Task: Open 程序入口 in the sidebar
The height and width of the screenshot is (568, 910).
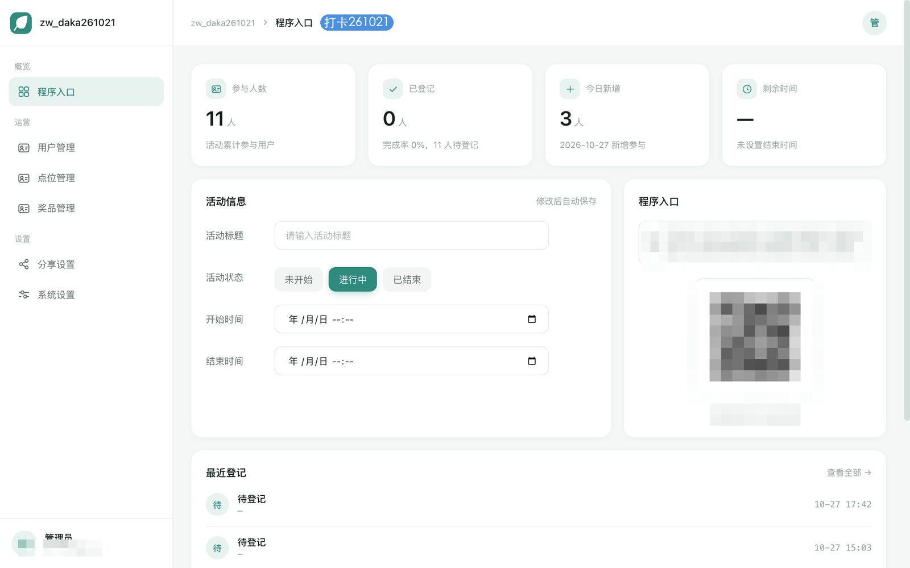Action: (x=86, y=92)
